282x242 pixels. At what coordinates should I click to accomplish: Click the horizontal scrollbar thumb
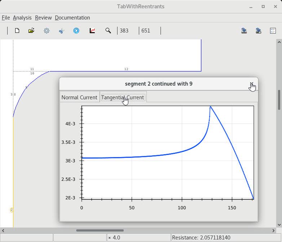coord(100,230)
